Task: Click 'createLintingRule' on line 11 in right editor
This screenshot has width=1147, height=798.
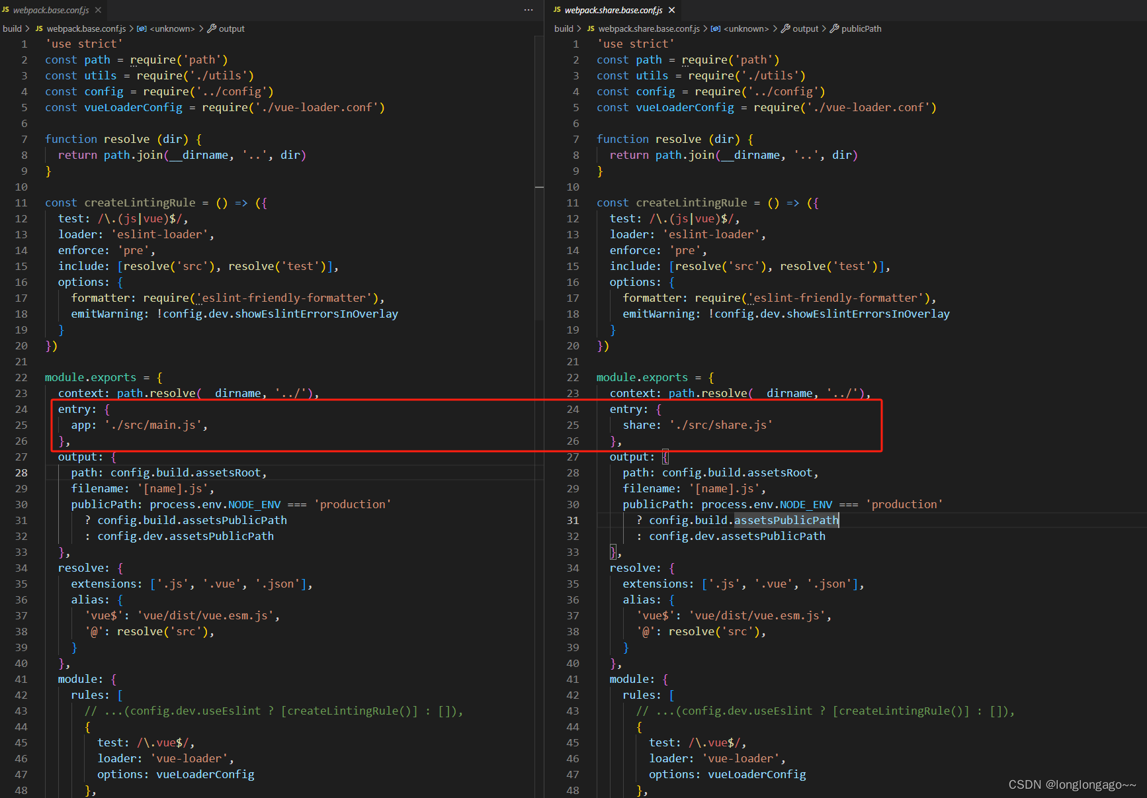Action: tap(691, 202)
